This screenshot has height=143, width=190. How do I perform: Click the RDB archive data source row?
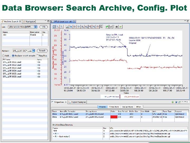pyautogui.click(x=120, y=131)
